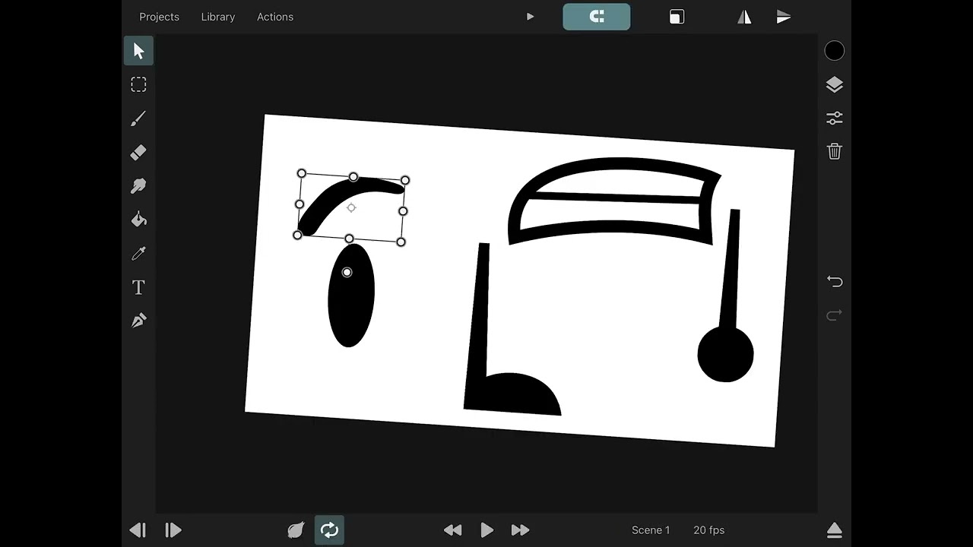Activate the Eraser tool
Viewport: 973px width, 547px height.
point(138,152)
